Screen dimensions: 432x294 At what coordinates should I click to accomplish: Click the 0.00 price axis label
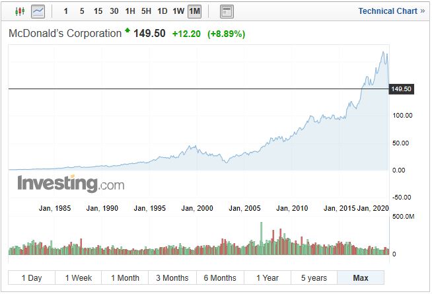[x=399, y=170]
